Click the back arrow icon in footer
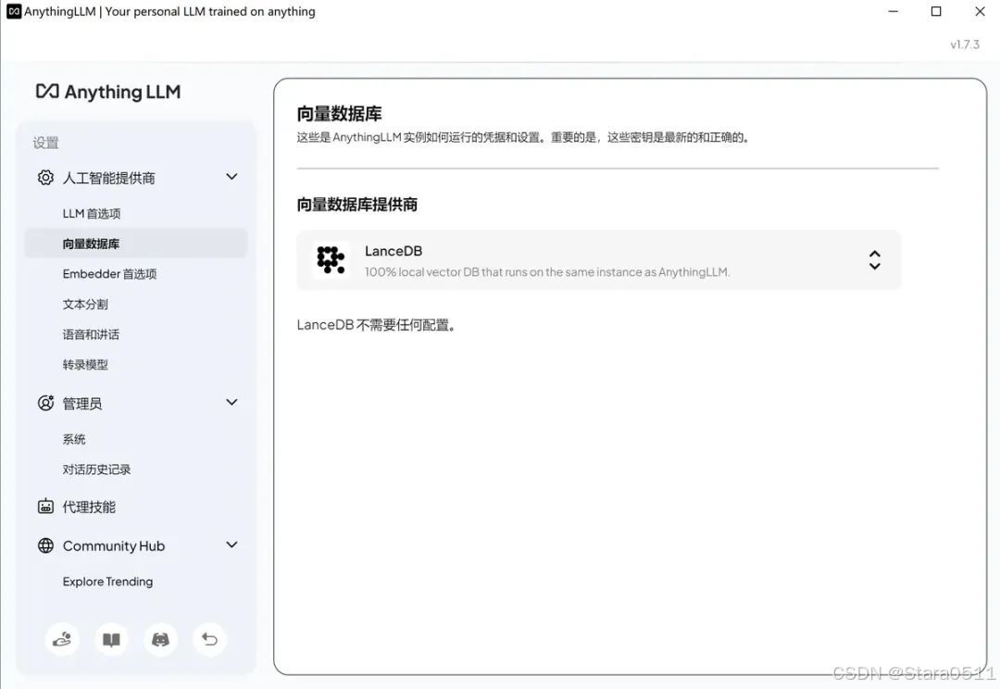Screen dimensions: 1000x689 (x=209, y=639)
